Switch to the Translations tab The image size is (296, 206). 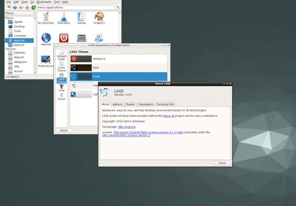click(146, 104)
